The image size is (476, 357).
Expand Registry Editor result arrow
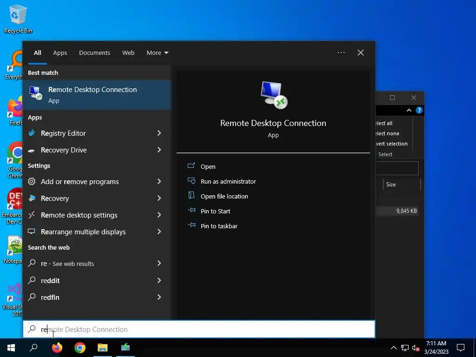(159, 133)
